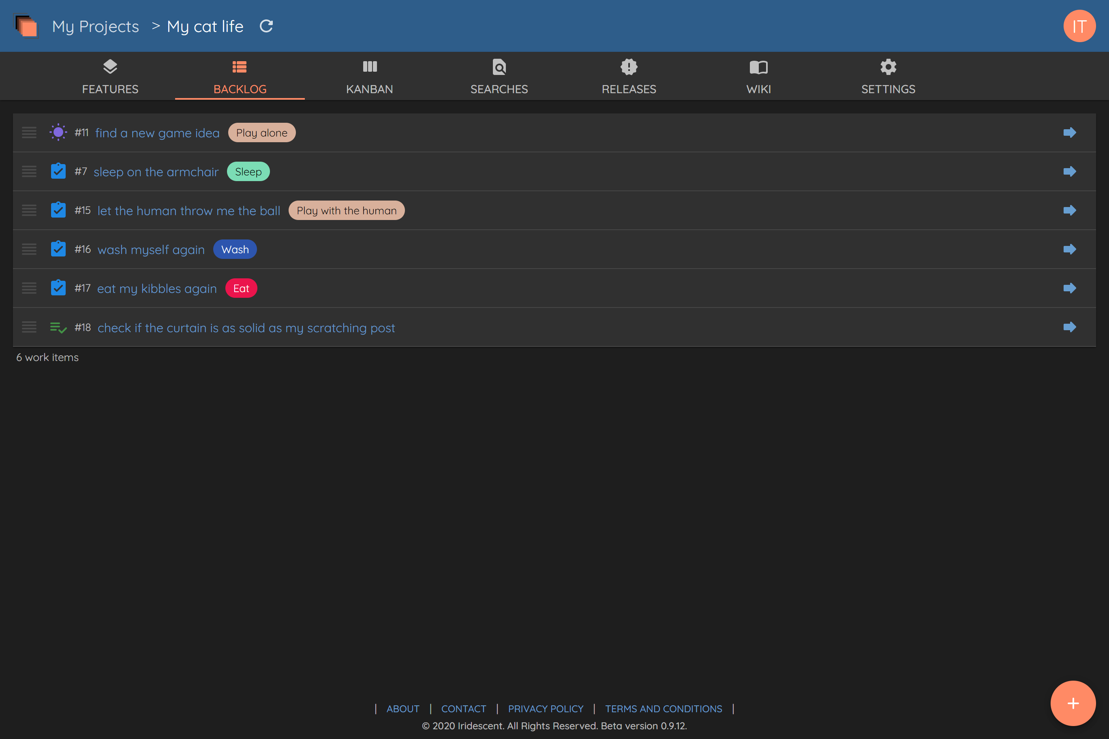Click the blue arrow for wash myself again
This screenshot has width=1109, height=739.
coord(1069,249)
